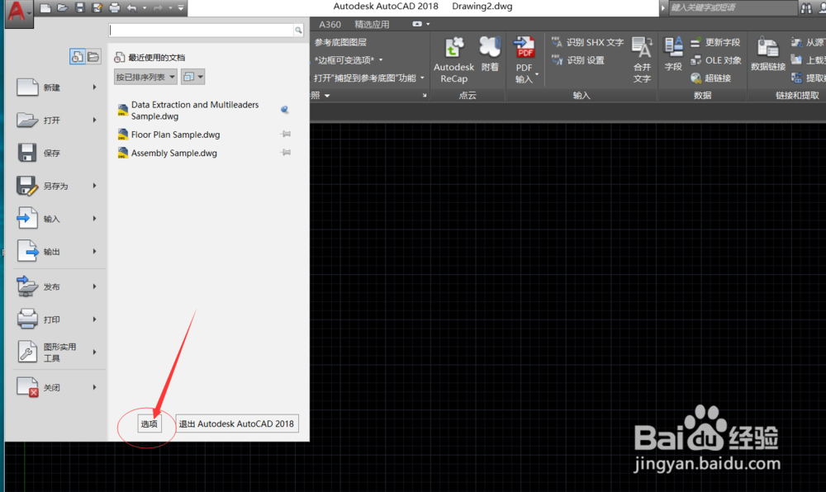Open Data Extraction and Multileaders Sample.dwg
The height and width of the screenshot is (492, 826).
[x=195, y=111]
